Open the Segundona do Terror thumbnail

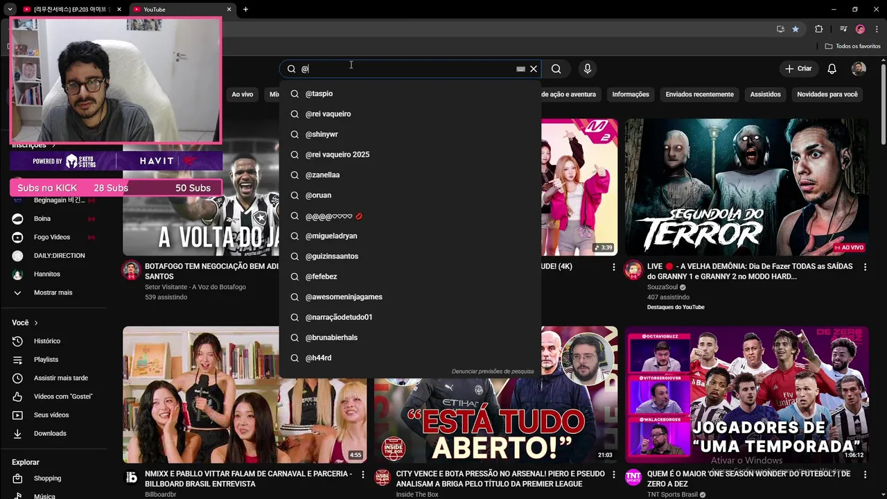(747, 187)
